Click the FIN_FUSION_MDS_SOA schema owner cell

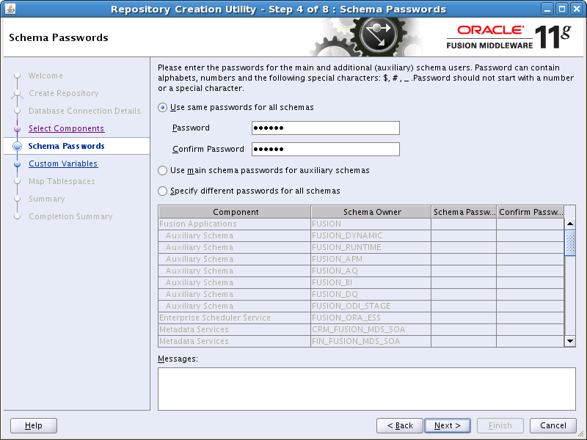coord(371,341)
